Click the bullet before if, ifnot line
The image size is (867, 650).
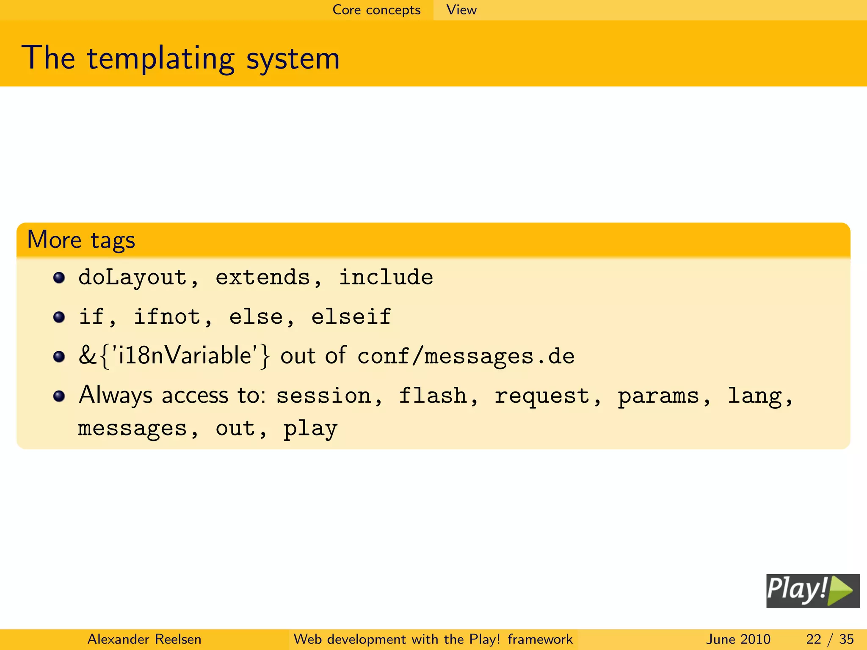point(59,317)
